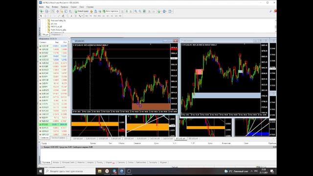Image resolution: width=313 pixels, height=176 pixels.
Task: Switch chart to bar chart mode
Action: tap(122, 11)
